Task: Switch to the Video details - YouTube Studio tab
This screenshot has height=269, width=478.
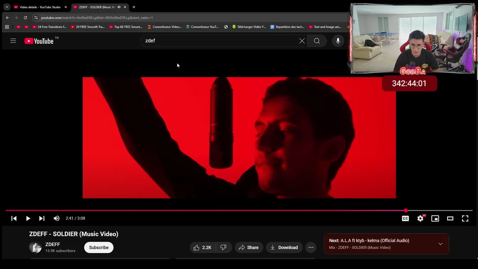Action: (x=40, y=7)
